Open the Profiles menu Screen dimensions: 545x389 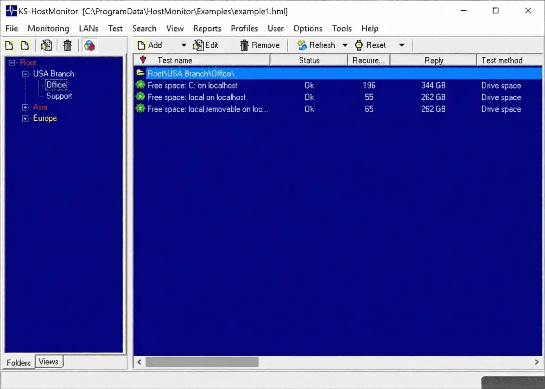tap(244, 29)
